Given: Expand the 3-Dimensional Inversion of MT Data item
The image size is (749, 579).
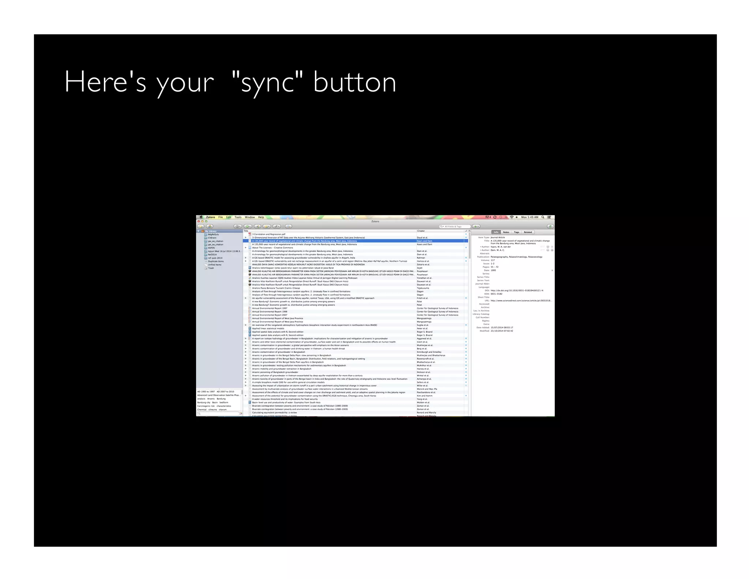Looking at the screenshot, I should point(246,238).
